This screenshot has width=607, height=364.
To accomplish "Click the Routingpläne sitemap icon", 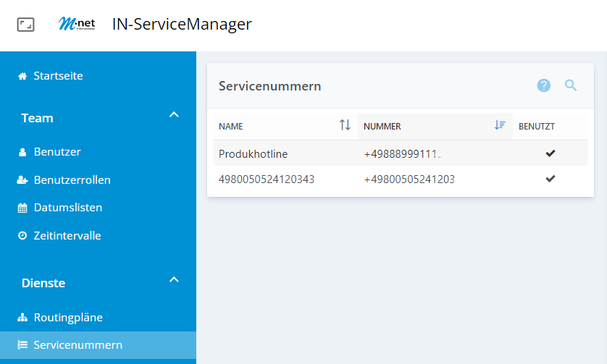I will click(x=22, y=318).
